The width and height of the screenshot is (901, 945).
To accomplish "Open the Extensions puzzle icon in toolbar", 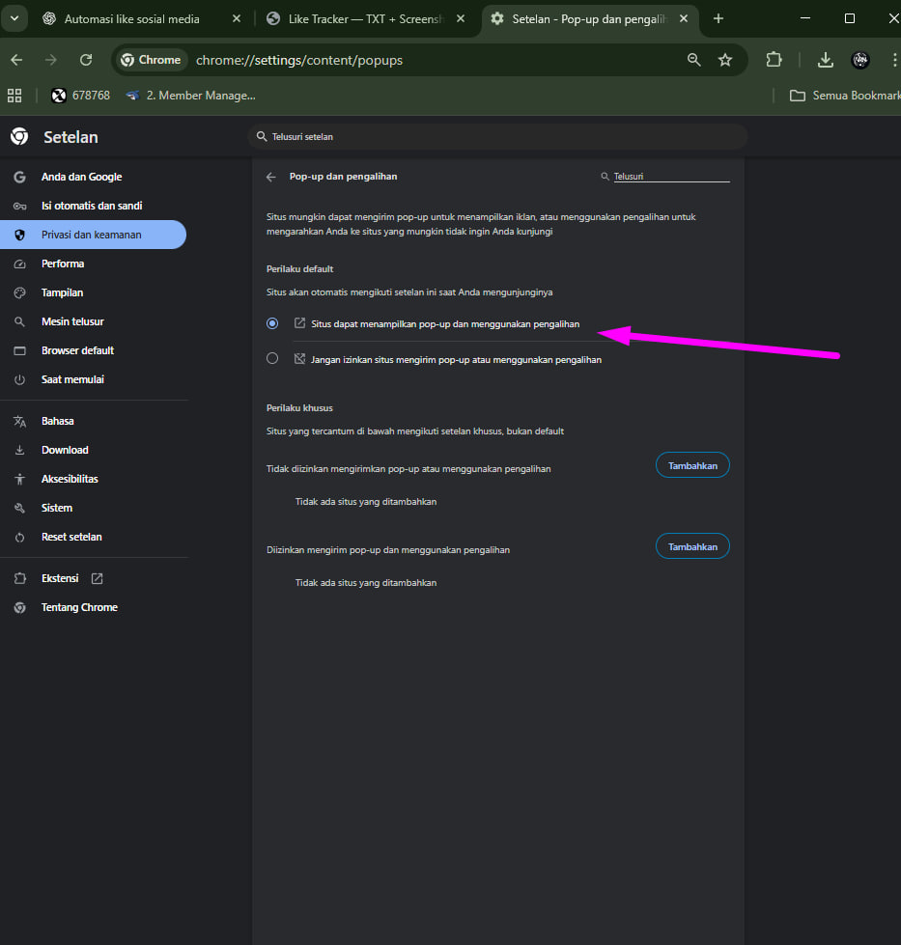I will 774,60.
